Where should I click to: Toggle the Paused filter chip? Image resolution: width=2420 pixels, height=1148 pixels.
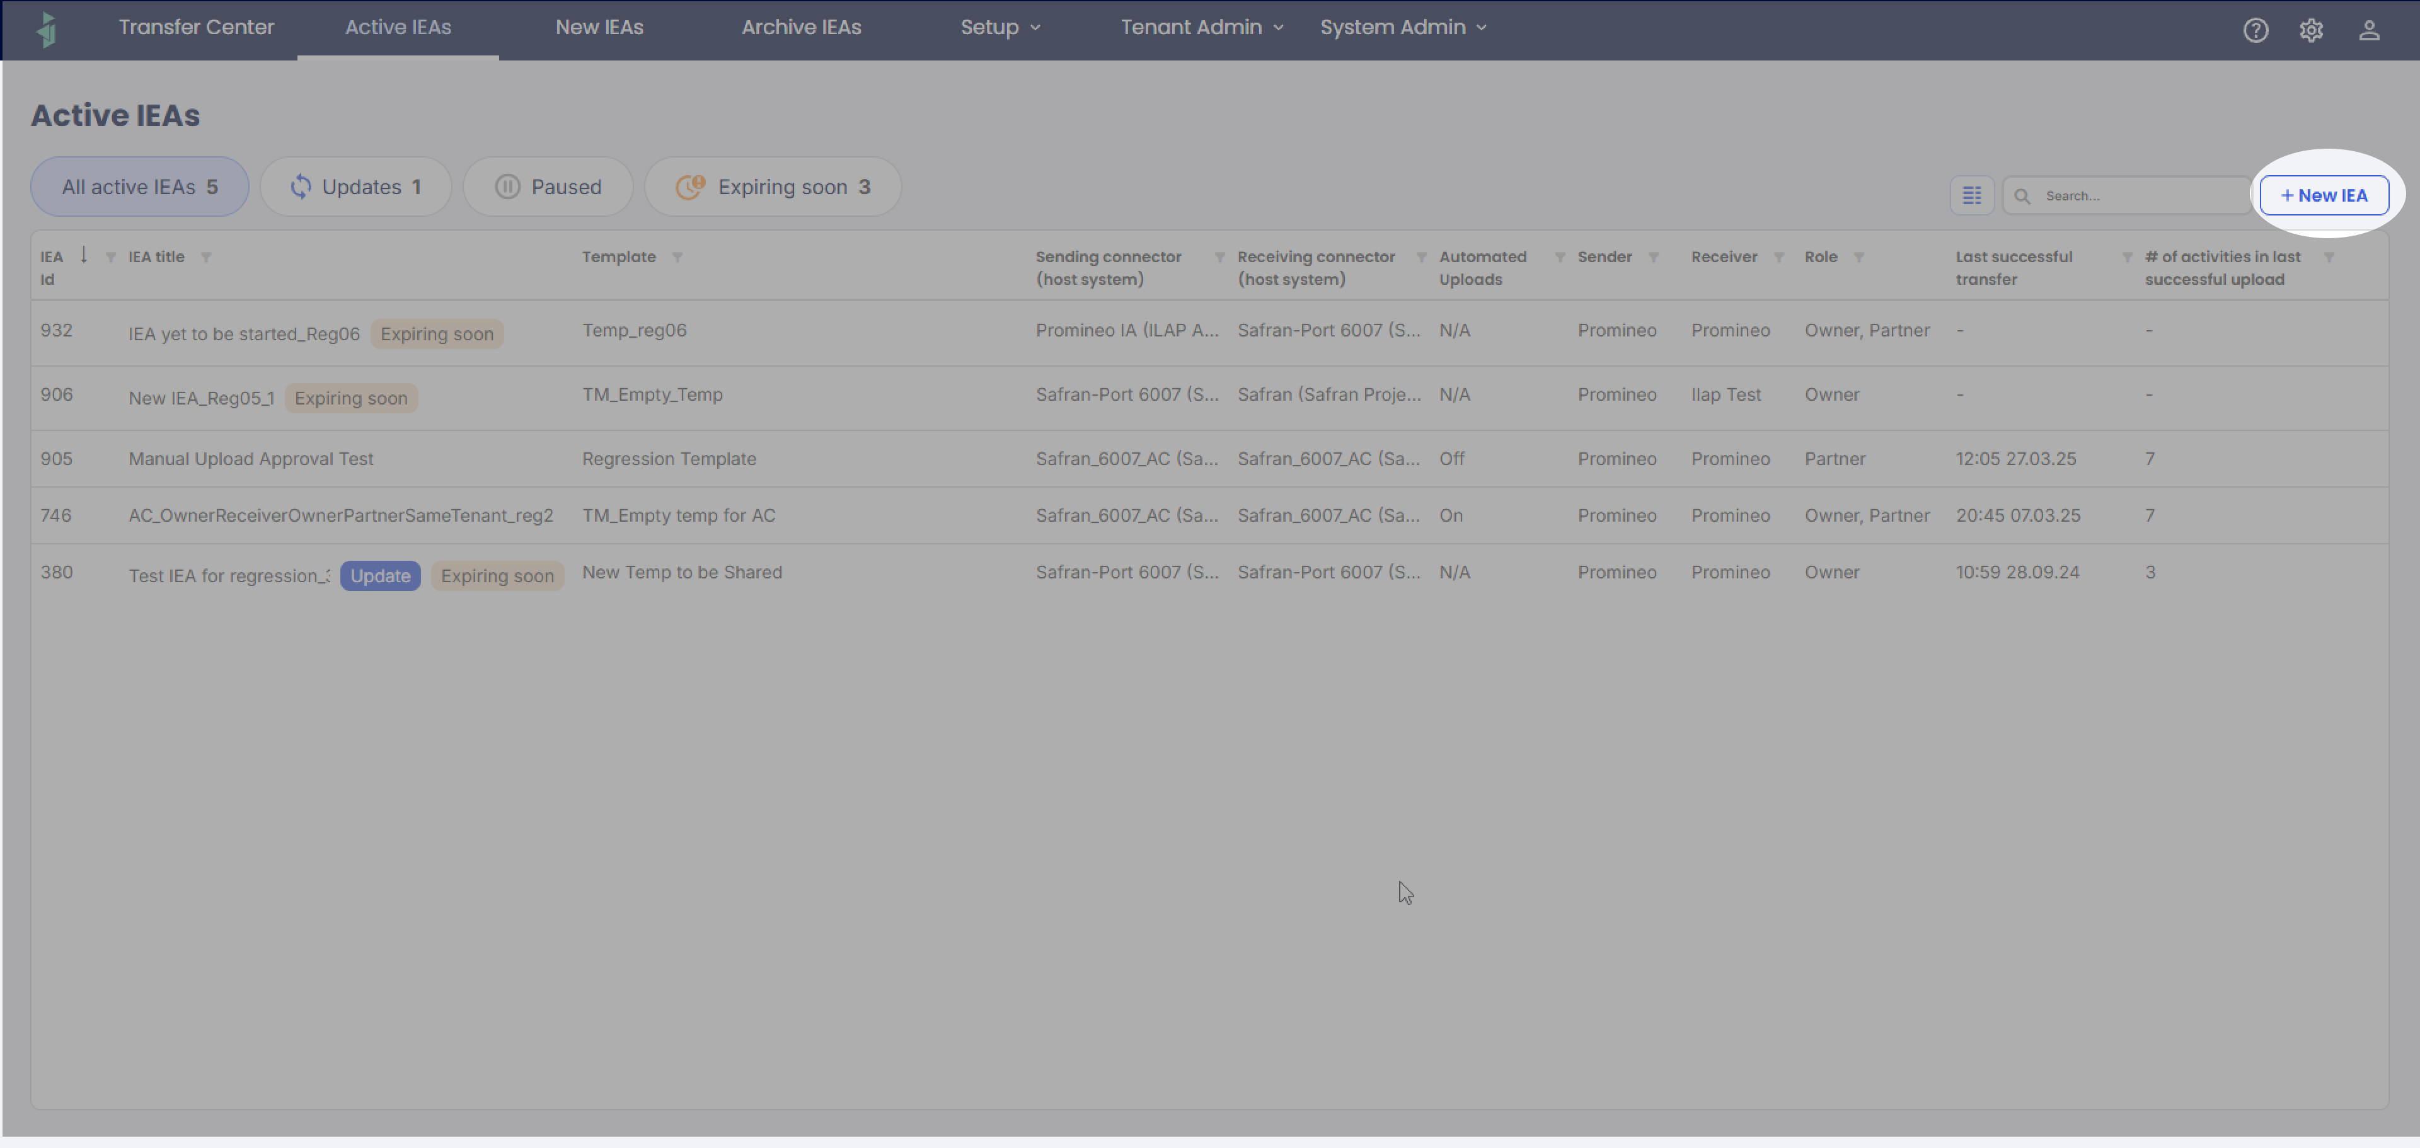[548, 187]
